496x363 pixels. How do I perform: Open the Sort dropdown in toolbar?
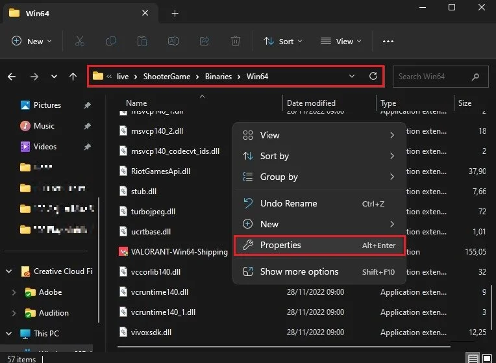click(283, 41)
